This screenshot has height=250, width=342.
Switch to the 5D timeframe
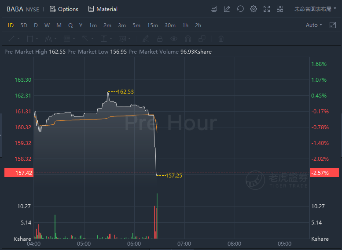pyautogui.click(x=24, y=25)
